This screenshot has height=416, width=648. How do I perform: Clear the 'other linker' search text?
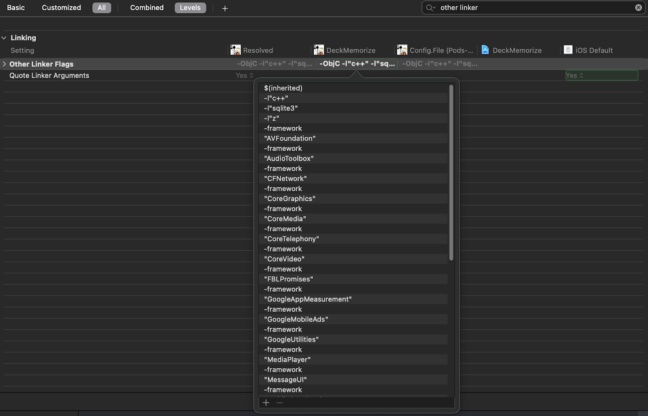pyautogui.click(x=638, y=8)
